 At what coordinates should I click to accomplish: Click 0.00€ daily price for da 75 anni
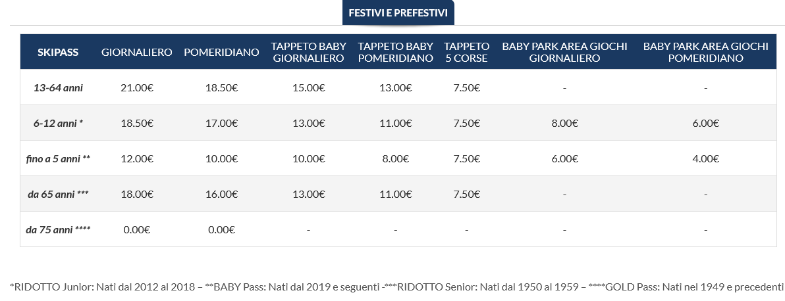(137, 229)
